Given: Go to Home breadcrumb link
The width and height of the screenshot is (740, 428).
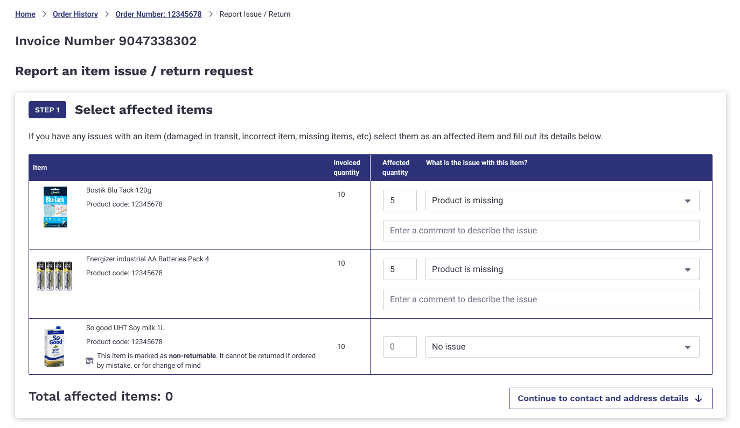Looking at the screenshot, I should (x=25, y=14).
